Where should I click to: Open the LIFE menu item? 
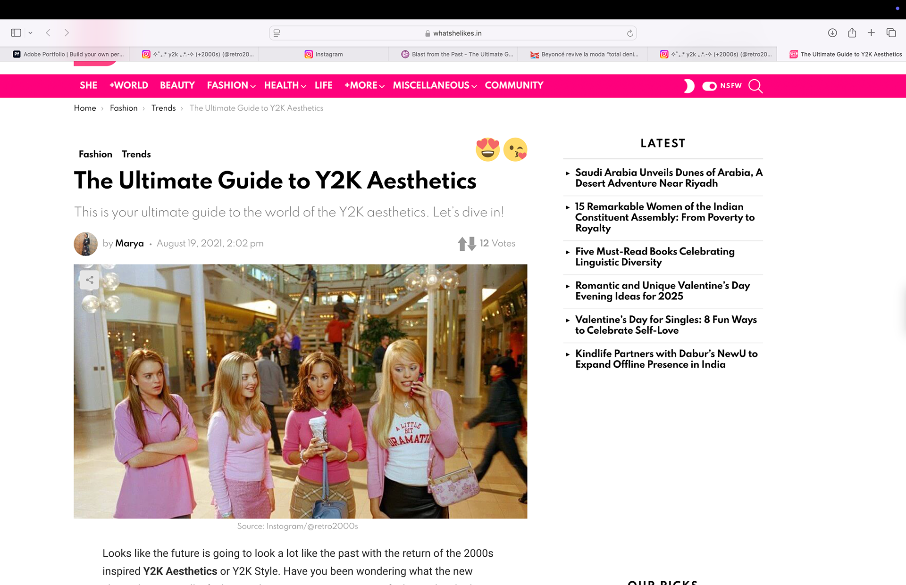point(324,85)
